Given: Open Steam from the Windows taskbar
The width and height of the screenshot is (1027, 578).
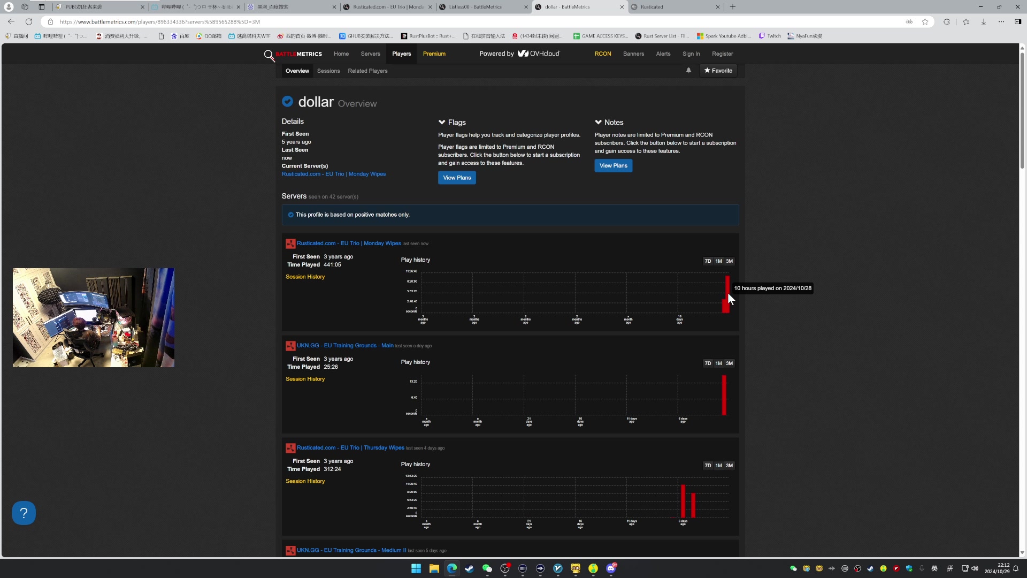Looking at the screenshot, I should [469, 568].
